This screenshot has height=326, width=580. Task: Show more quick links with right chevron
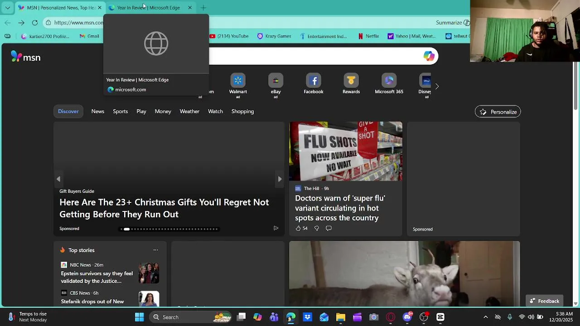437,86
